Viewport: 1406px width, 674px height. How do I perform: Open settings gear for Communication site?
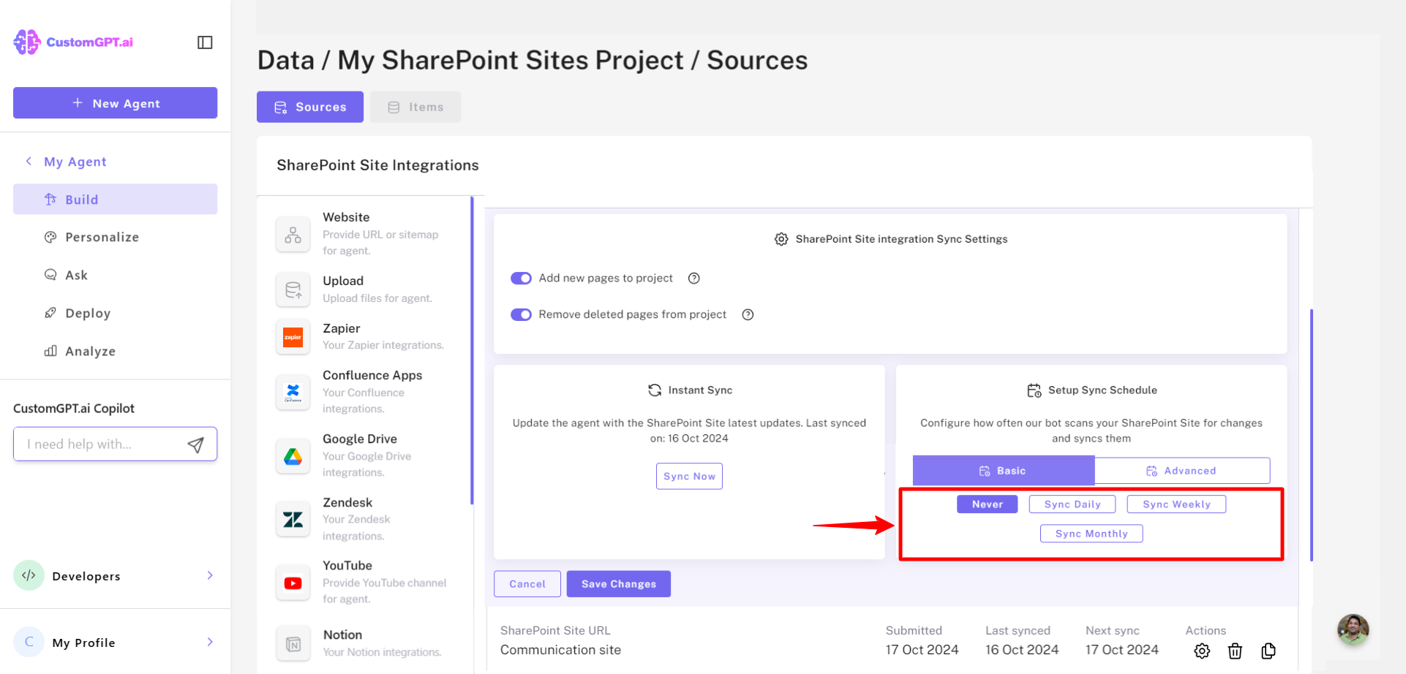pos(1202,651)
